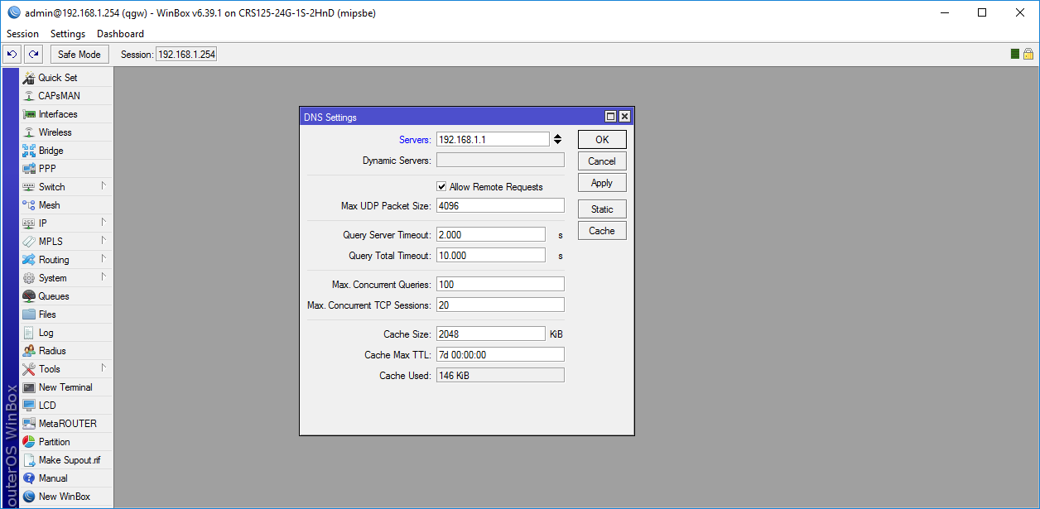This screenshot has width=1040, height=509.
Task: Open the Wireless sidebar icon
Action: pos(29,132)
